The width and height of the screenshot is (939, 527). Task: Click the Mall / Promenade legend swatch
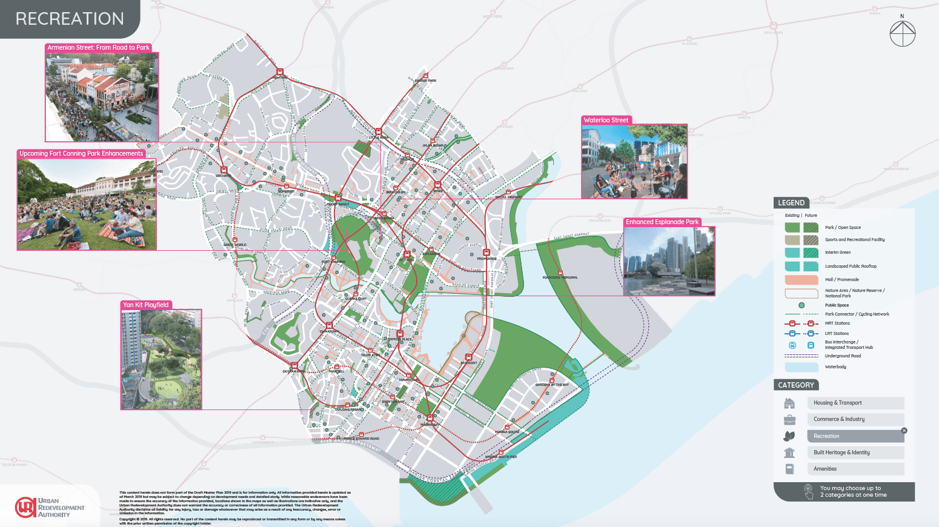point(801,280)
